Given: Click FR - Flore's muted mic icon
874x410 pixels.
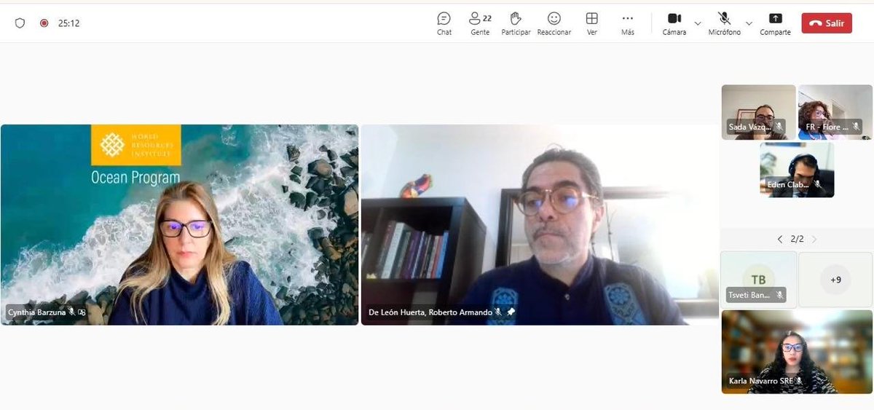Looking at the screenshot, I should coord(857,127).
